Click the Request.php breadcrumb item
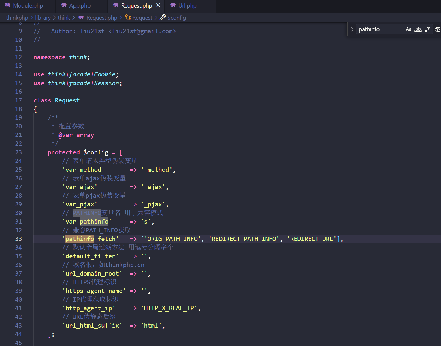This screenshot has height=346, width=441. [102, 18]
